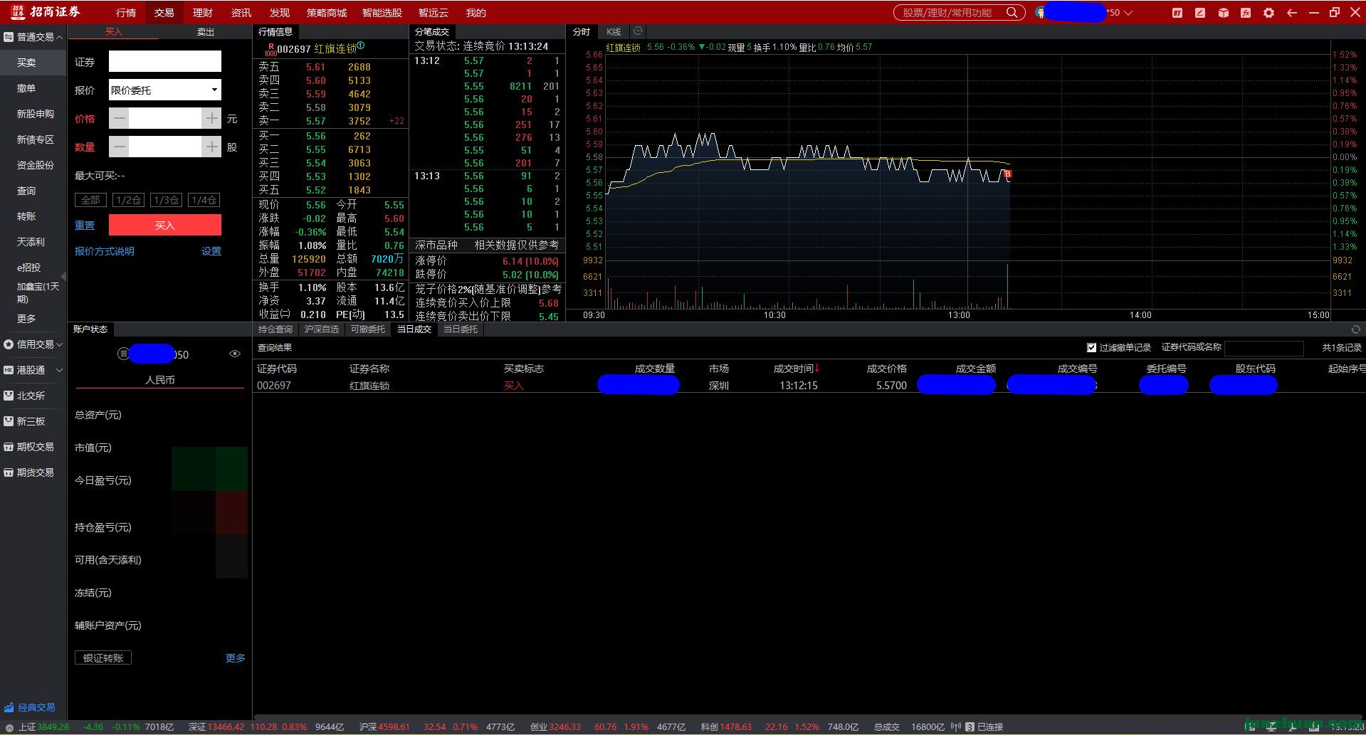Toggle account balance visibility eye icon
Viewport: 1366px width, 735px height.
tap(235, 354)
